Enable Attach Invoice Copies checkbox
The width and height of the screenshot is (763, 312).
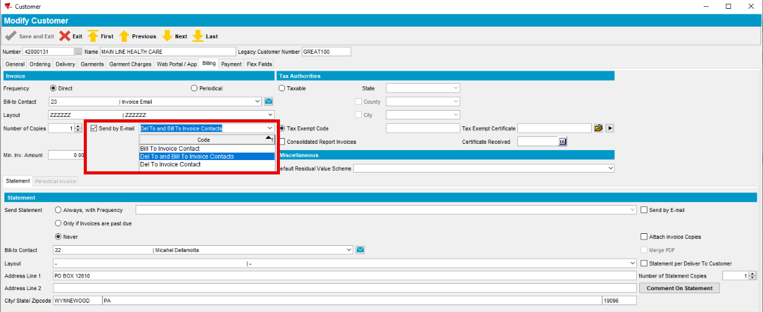[x=644, y=237]
